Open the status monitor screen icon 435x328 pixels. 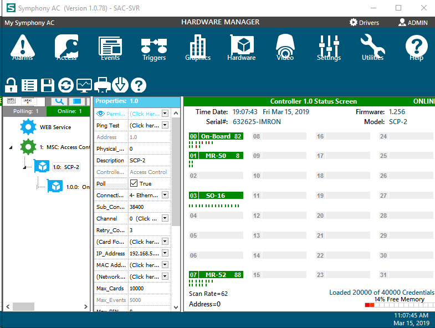point(84,85)
